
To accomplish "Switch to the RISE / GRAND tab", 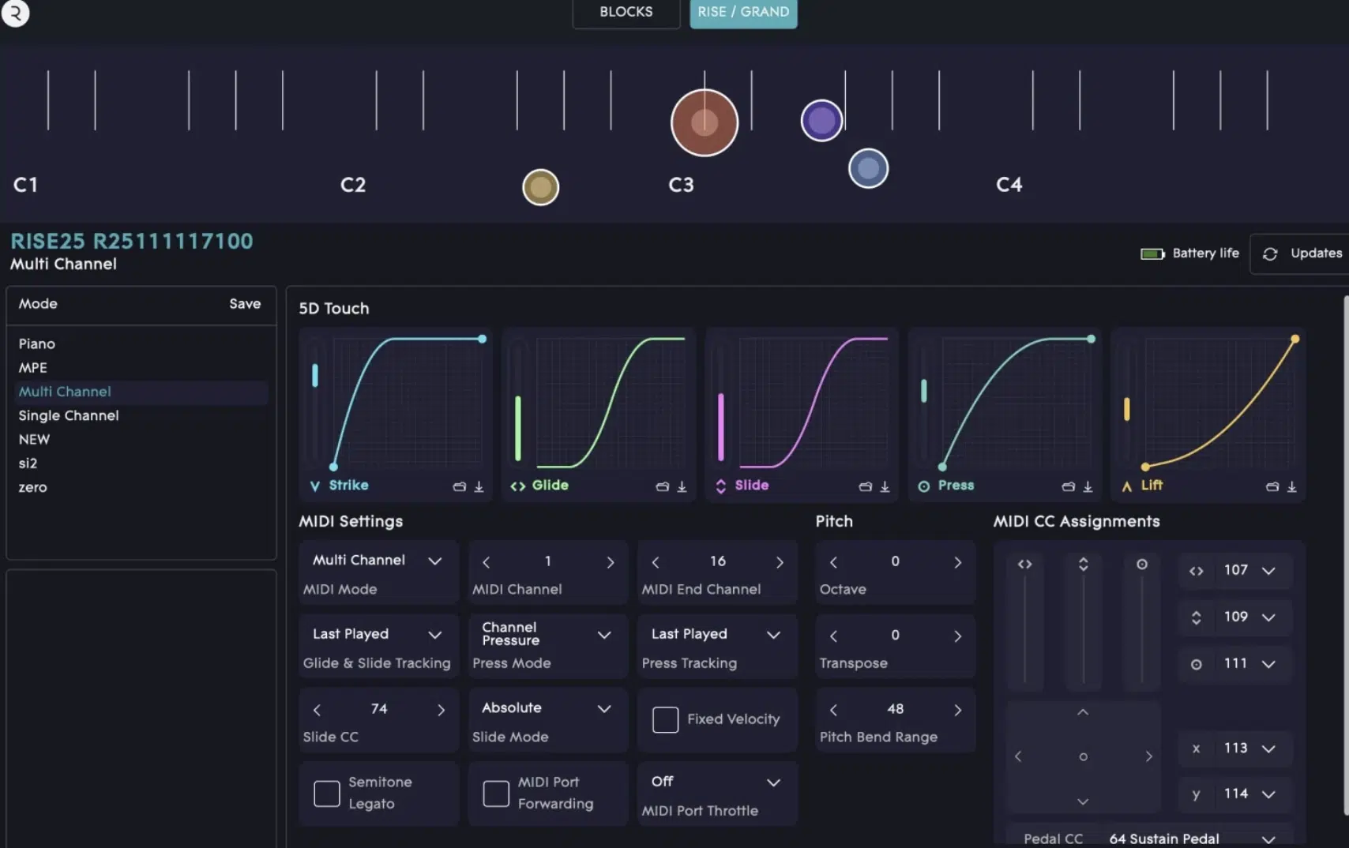I will point(743,13).
